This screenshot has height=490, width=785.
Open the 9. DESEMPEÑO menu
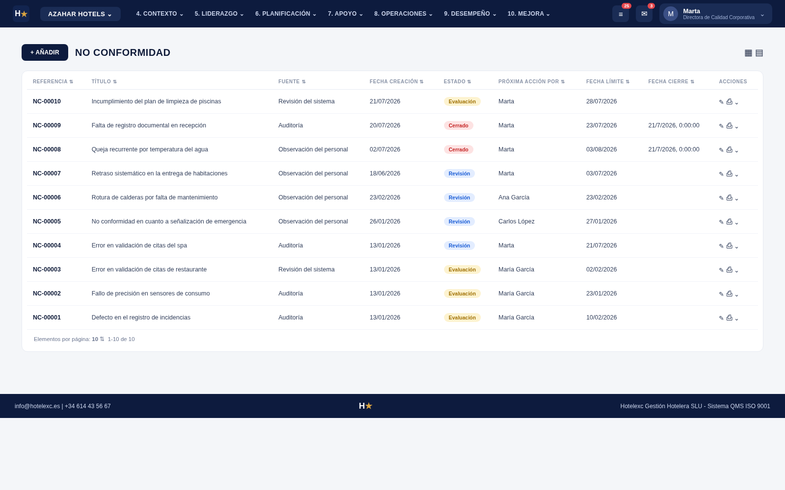[470, 14]
